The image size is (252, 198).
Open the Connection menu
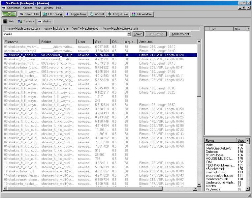pyautogui.click(x=14, y=8)
